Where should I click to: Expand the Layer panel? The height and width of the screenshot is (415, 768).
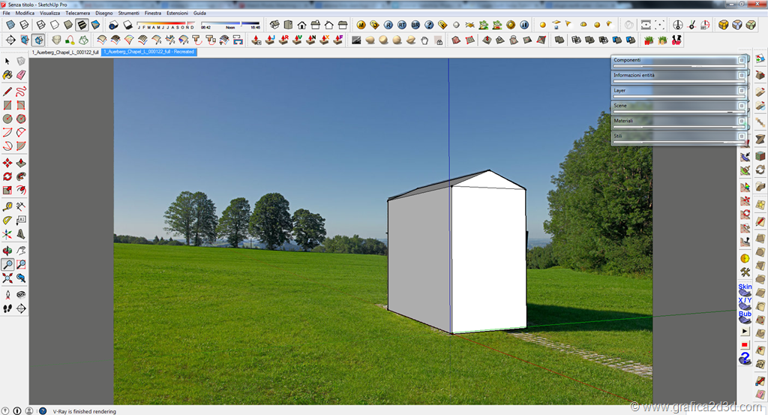click(x=675, y=91)
